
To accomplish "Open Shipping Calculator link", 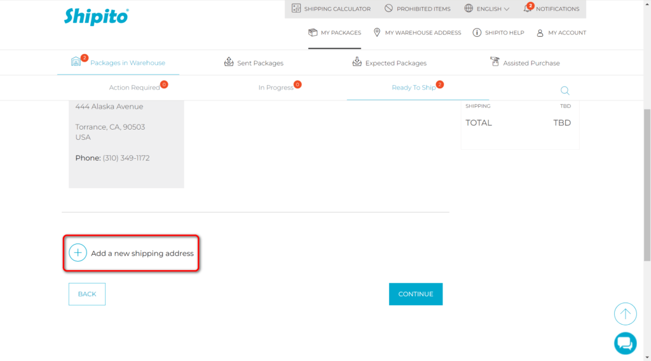I will tap(337, 9).
